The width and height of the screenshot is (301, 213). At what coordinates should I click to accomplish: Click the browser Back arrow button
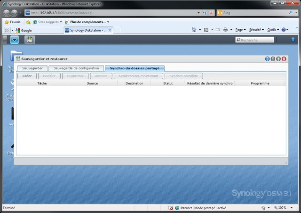(6, 13)
